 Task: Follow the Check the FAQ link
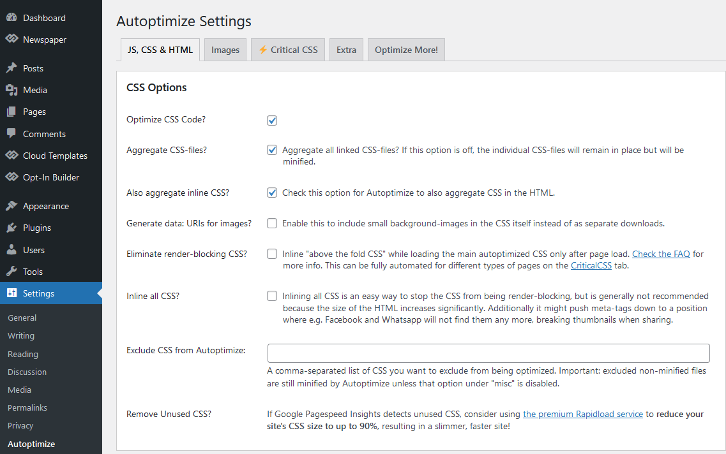661,254
